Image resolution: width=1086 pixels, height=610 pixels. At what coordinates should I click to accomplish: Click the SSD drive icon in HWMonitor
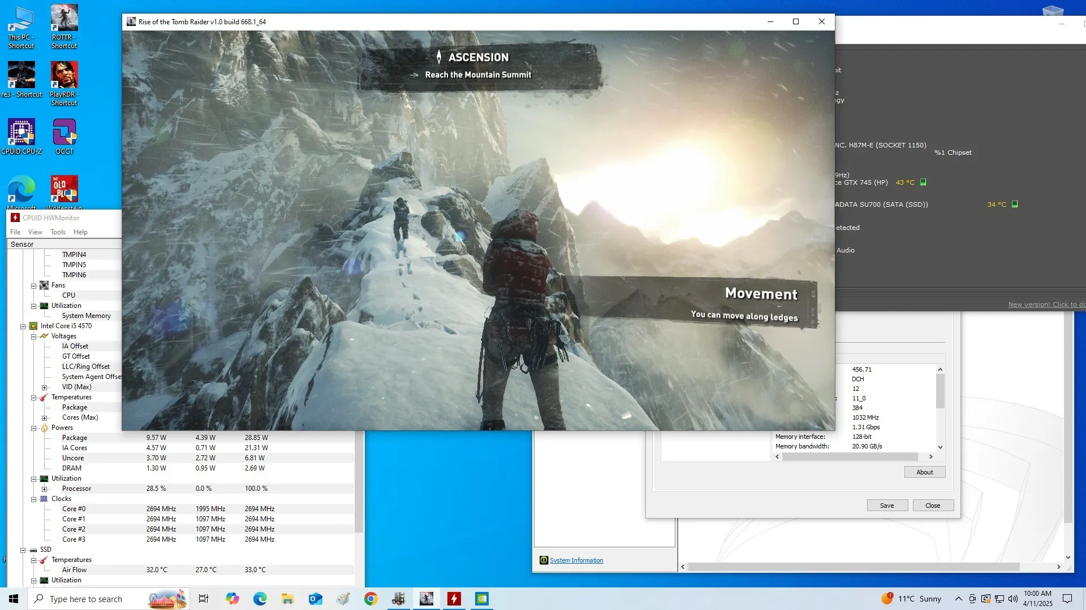pyautogui.click(x=33, y=550)
